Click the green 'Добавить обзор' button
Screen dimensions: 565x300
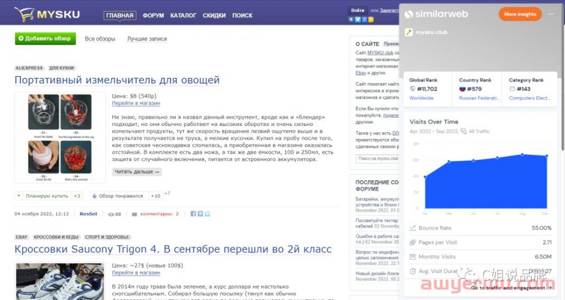(x=45, y=38)
